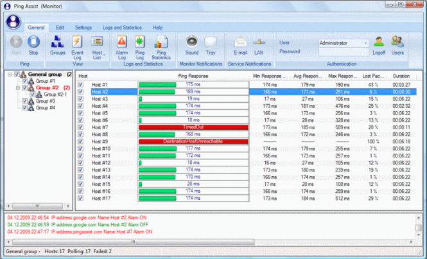This screenshot has height=259, width=427.
Task: Click the Ping Assist title bar icon
Action: (7, 6)
